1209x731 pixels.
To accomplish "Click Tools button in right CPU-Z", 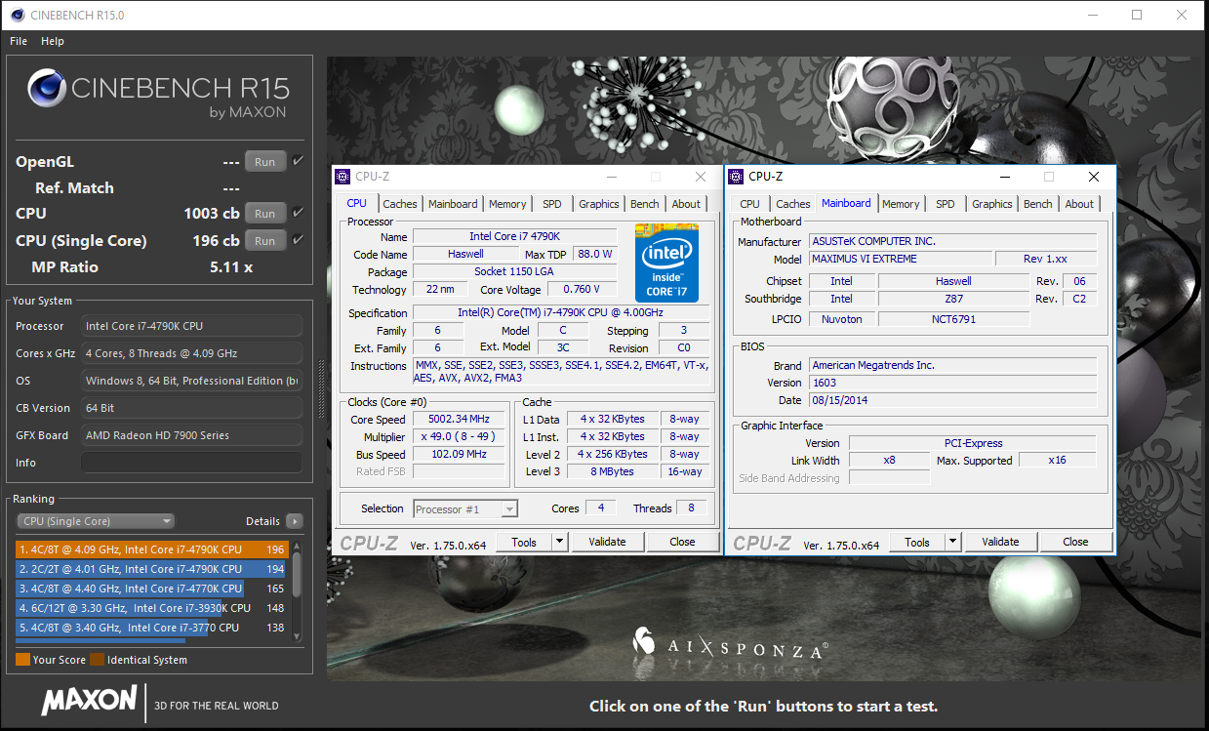I will click(x=917, y=542).
